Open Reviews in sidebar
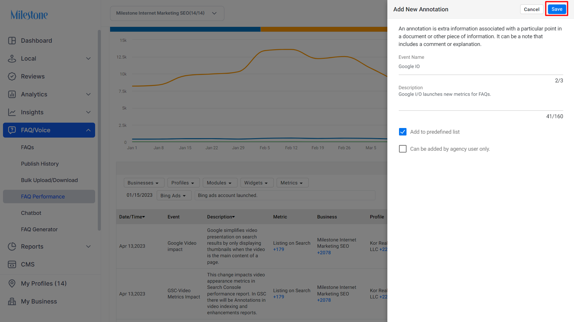This screenshot has width=574, height=322. 49,76
